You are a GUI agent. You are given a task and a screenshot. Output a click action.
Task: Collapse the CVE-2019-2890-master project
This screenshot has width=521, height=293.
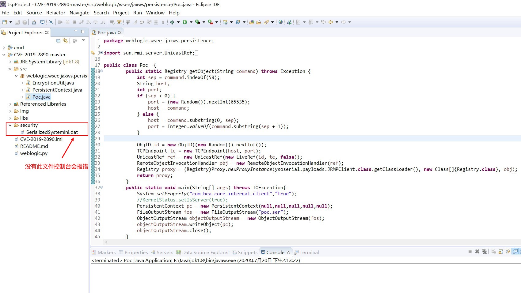point(4,54)
